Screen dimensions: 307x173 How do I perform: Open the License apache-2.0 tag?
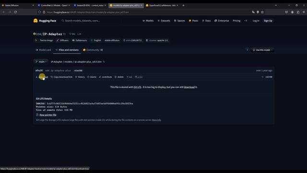pyautogui.click(x=157, y=40)
